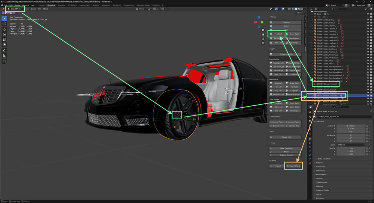This screenshot has width=374, height=203.
Task: Open Tool properties tab at top
Action: click(310, 112)
